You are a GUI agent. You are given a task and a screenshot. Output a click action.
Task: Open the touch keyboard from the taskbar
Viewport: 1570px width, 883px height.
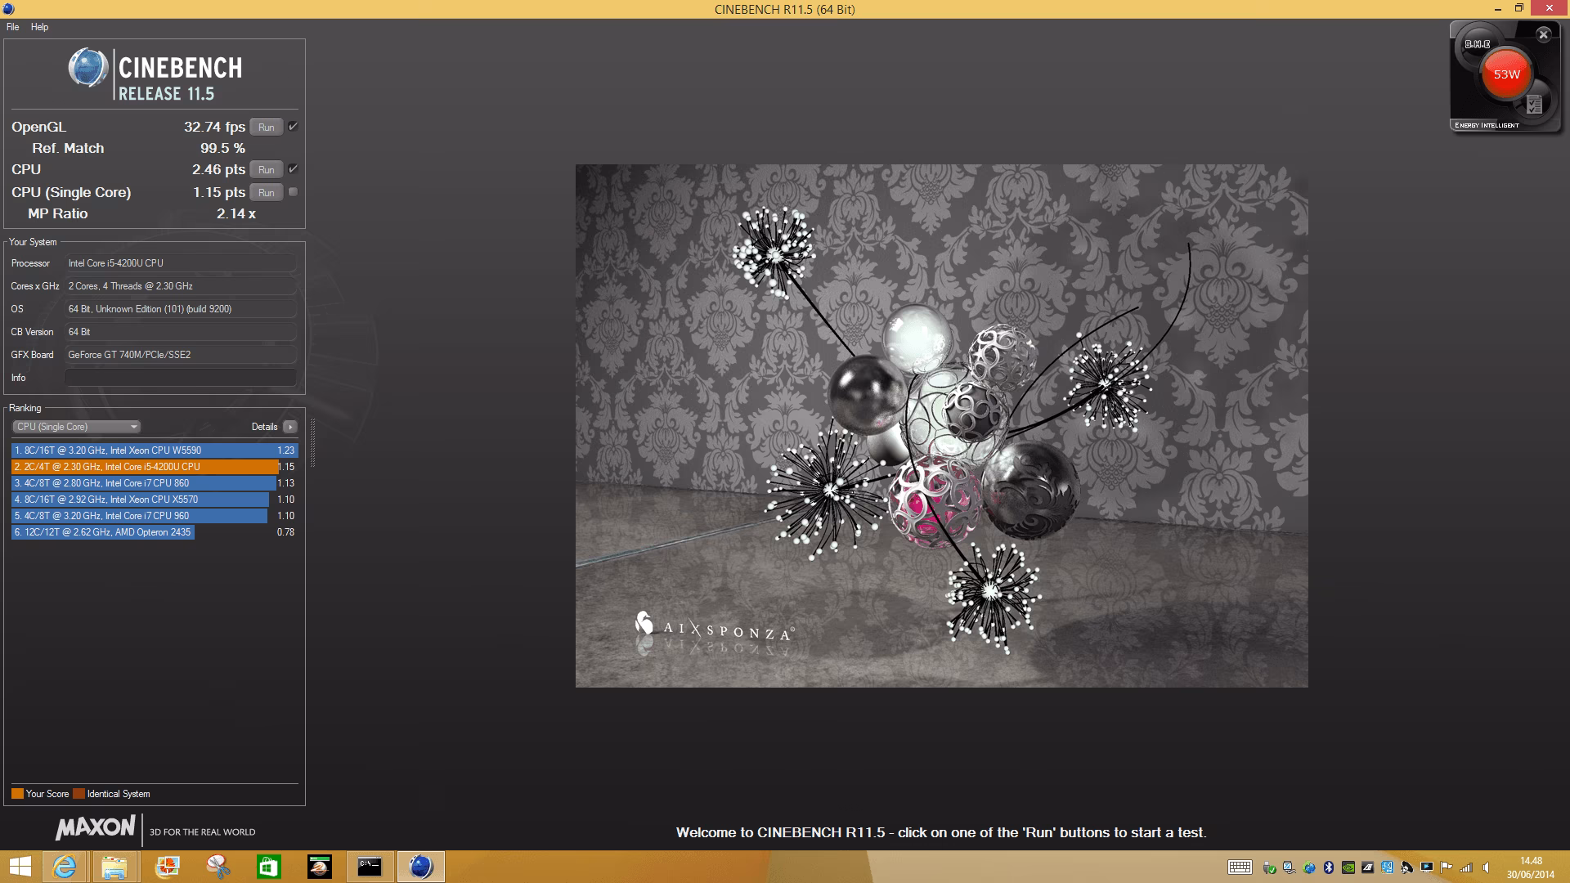tap(1240, 867)
